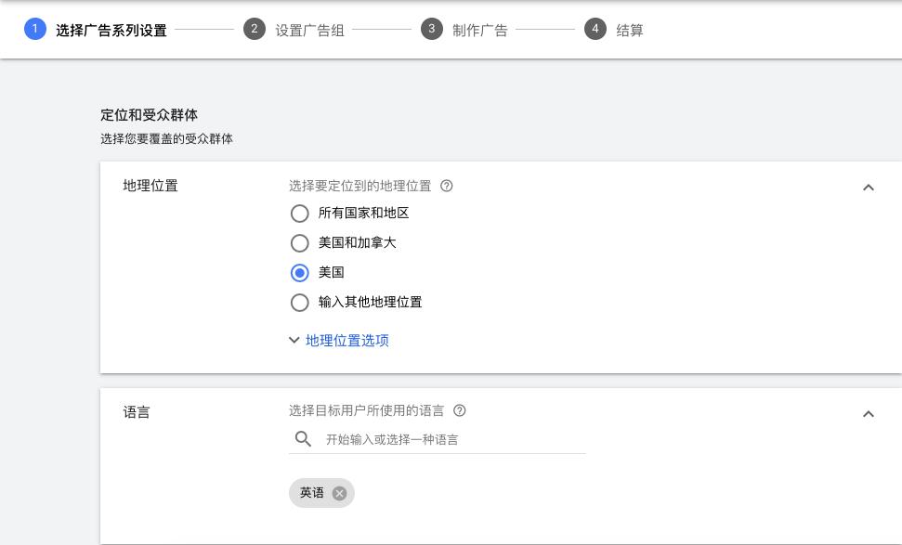Click the step 4 numbered circle for 结算
Viewport: 902px width, 545px height.
click(x=595, y=29)
